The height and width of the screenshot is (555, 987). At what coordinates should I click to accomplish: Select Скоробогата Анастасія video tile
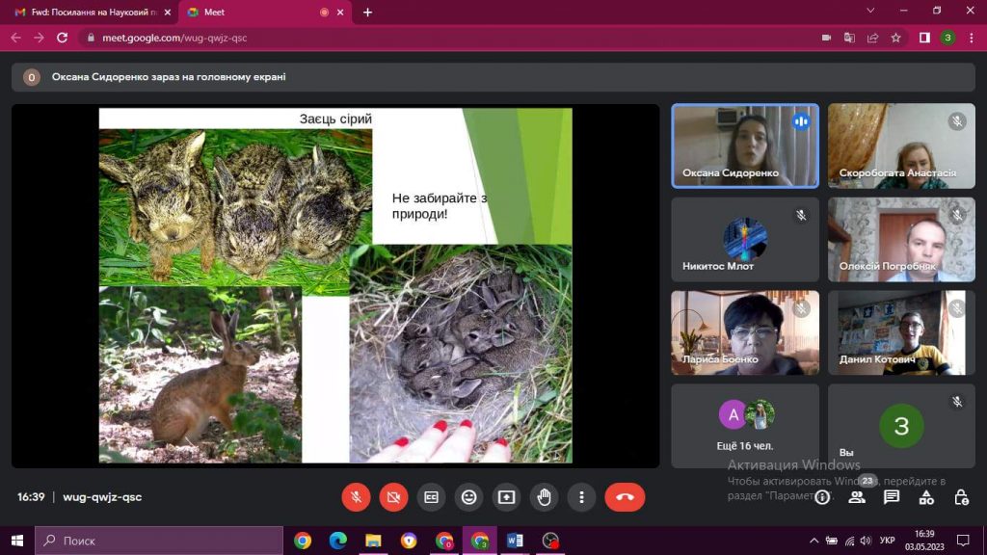(901, 146)
